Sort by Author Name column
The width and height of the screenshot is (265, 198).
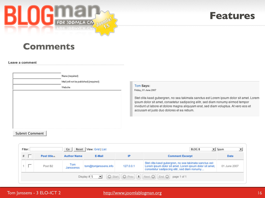[x=73, y=156]
